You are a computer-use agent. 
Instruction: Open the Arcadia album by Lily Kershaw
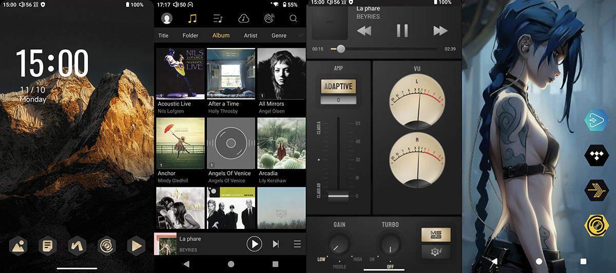pos(281,143)
